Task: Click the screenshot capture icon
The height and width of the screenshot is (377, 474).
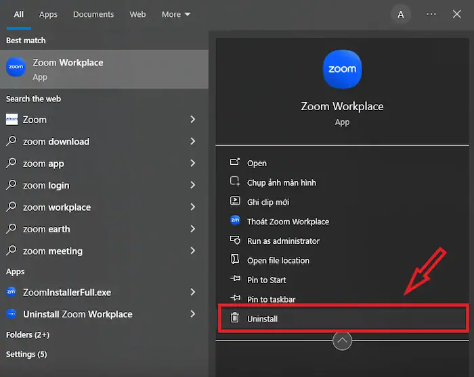Action: tap(235, 182)
